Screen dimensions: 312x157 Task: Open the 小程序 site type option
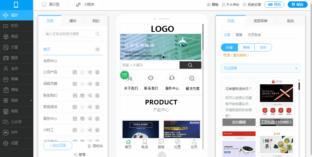point(85,5)
